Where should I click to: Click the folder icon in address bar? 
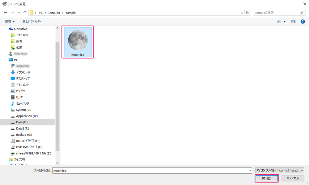click(31, 13)
